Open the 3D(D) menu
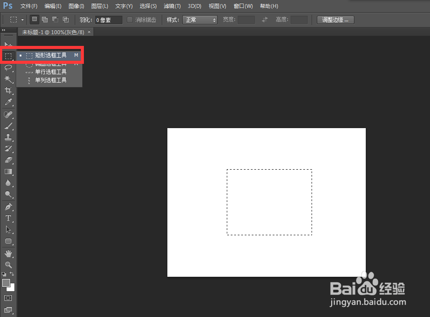 click(x=194, y=6)
